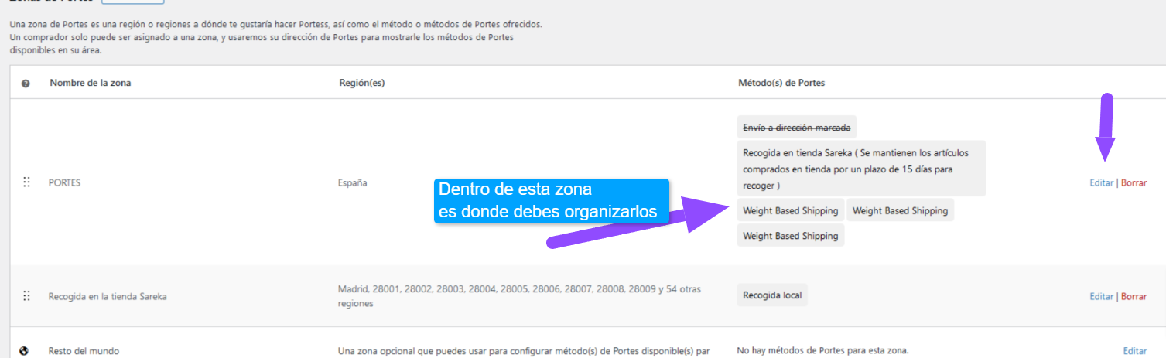Delete the PORTES shipping zone
Screen dimensions: 1166x358
click(1134, 183)
